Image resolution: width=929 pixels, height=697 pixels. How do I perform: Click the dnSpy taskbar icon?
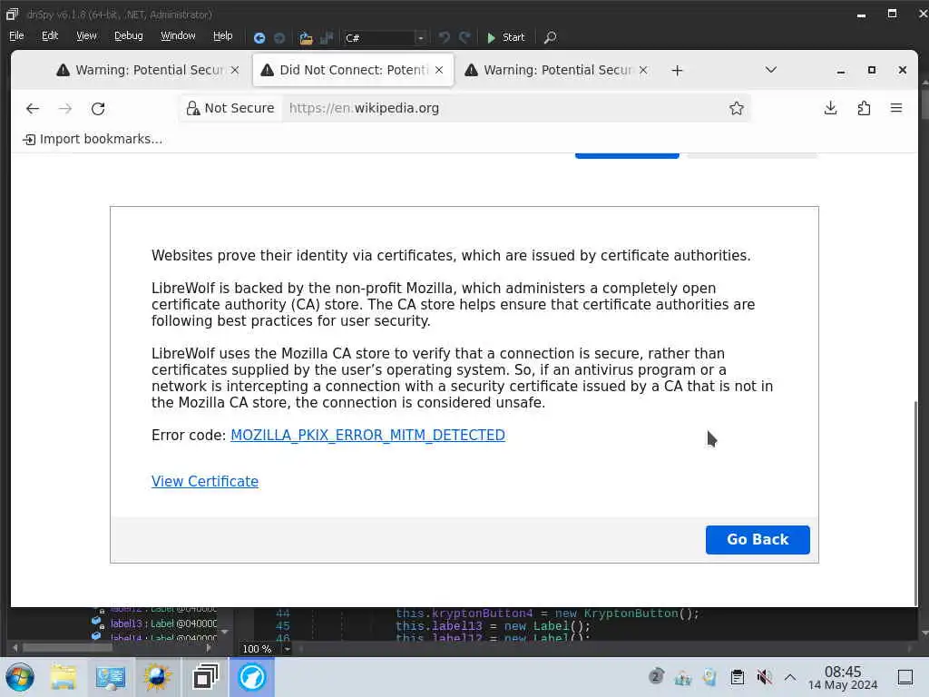(x=205, y=677)
